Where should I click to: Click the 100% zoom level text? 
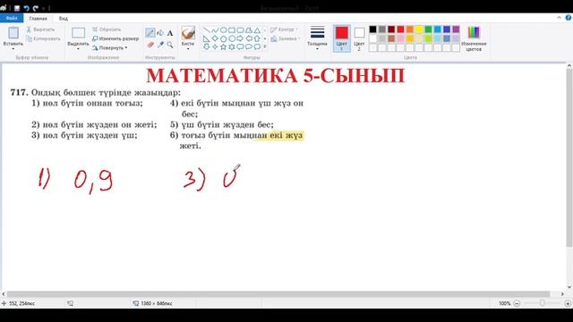pos(505,303)
